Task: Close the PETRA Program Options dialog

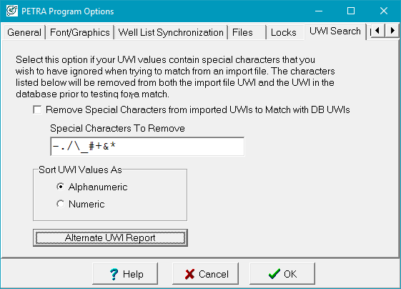Action: click(384, 11)
